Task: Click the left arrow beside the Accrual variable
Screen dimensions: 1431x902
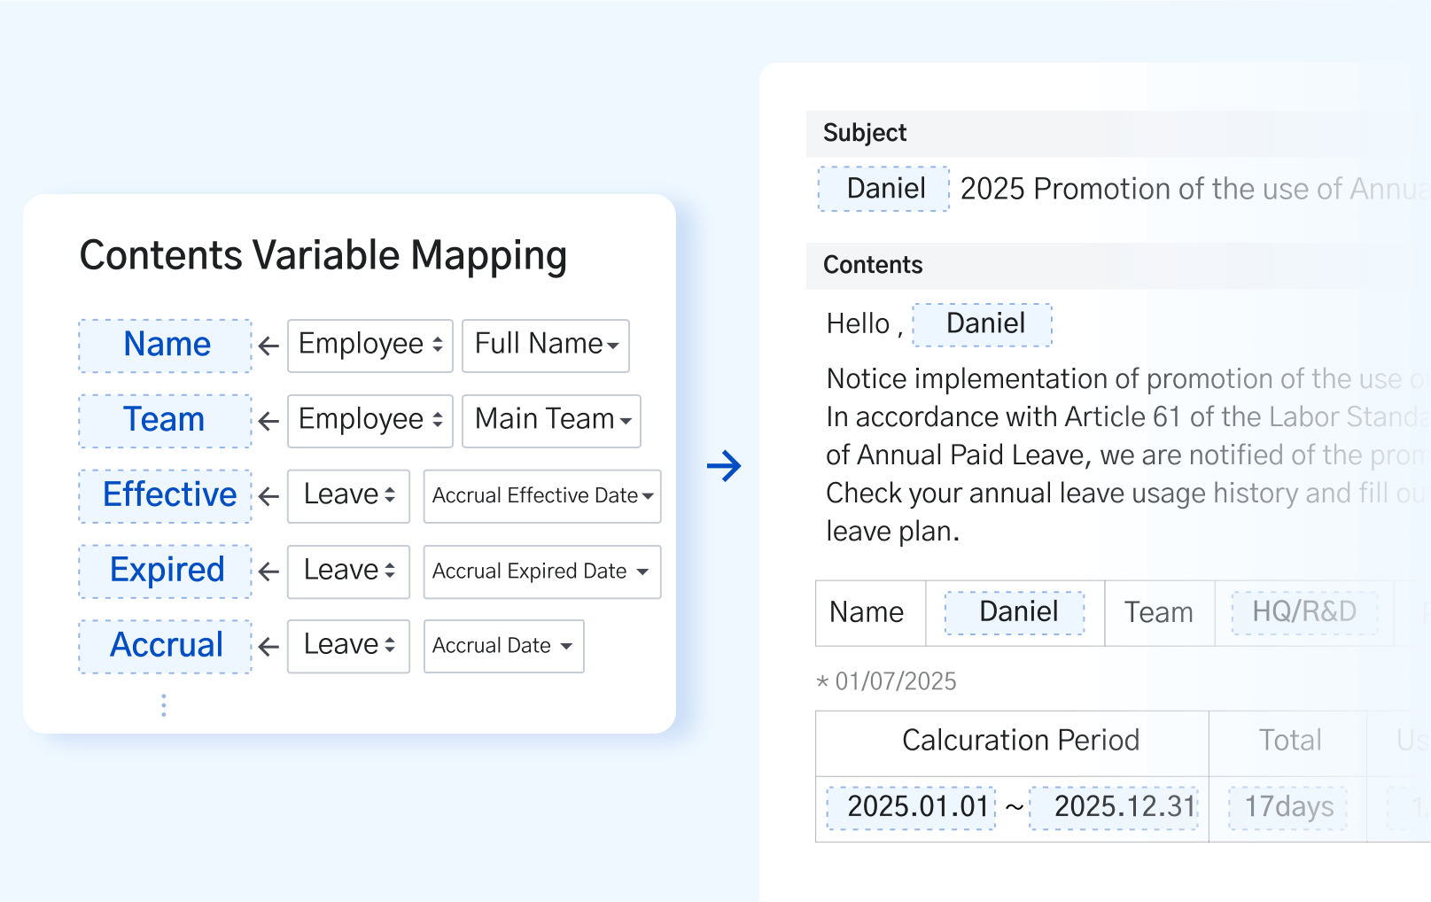Action: [268, 648]
